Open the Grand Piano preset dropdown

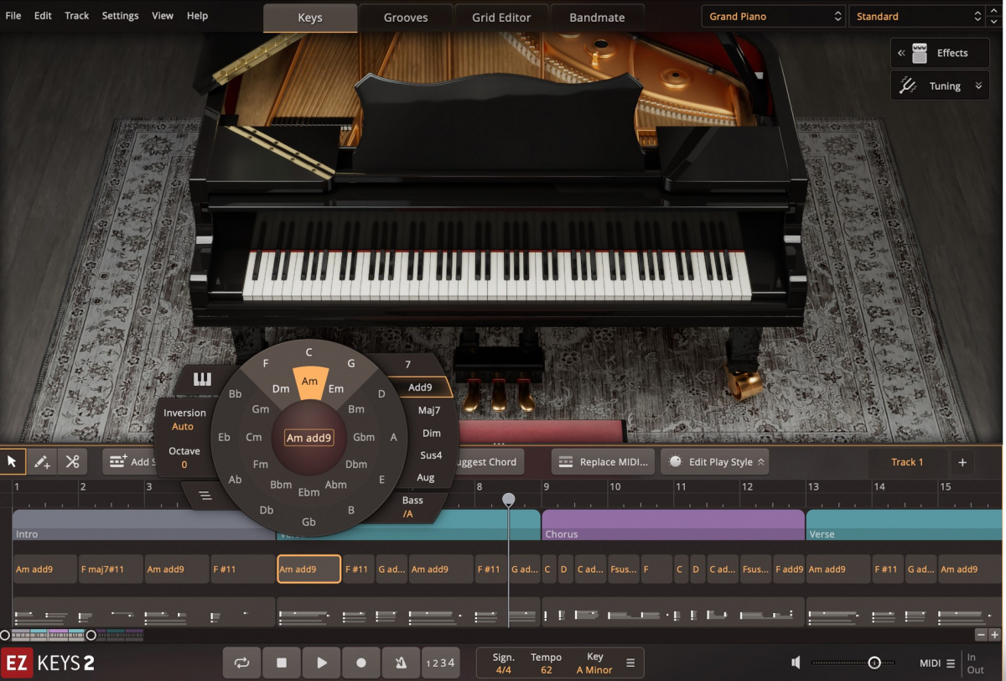[x=771, y=15]
